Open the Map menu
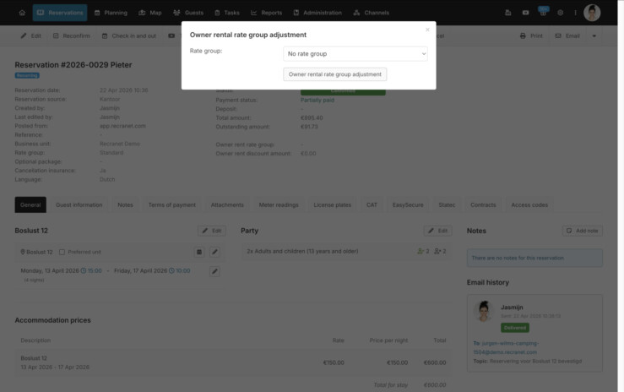 coord(150,13)
